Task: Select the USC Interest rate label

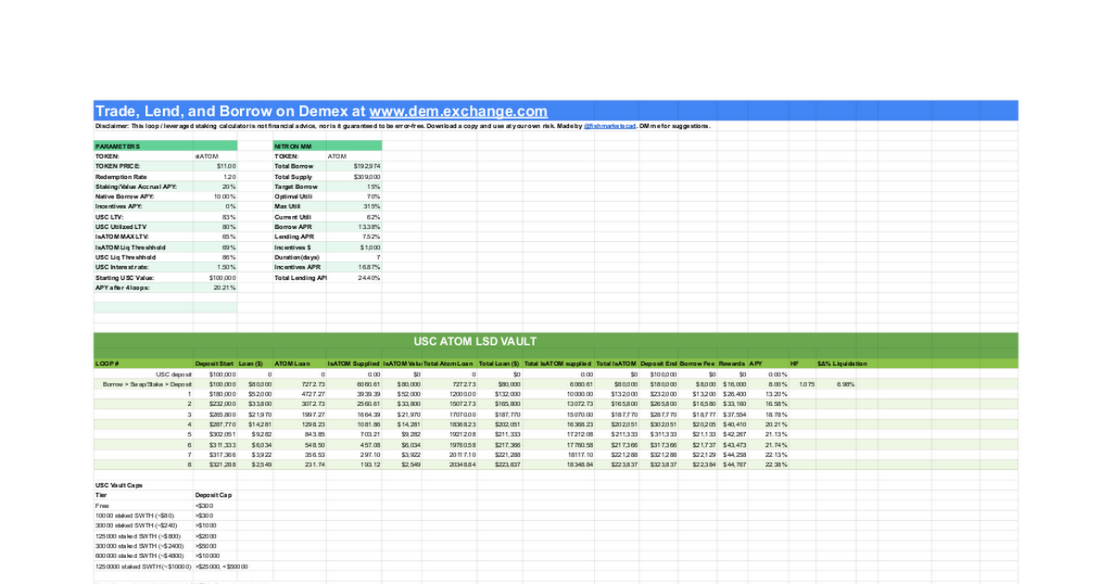Action: pos(144,267)
